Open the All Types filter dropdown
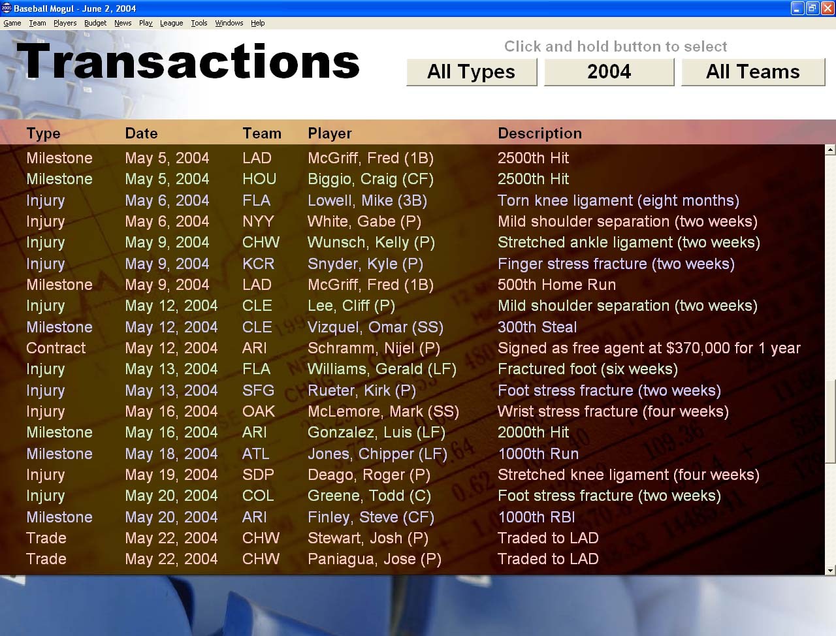 [x=471, y=72]
